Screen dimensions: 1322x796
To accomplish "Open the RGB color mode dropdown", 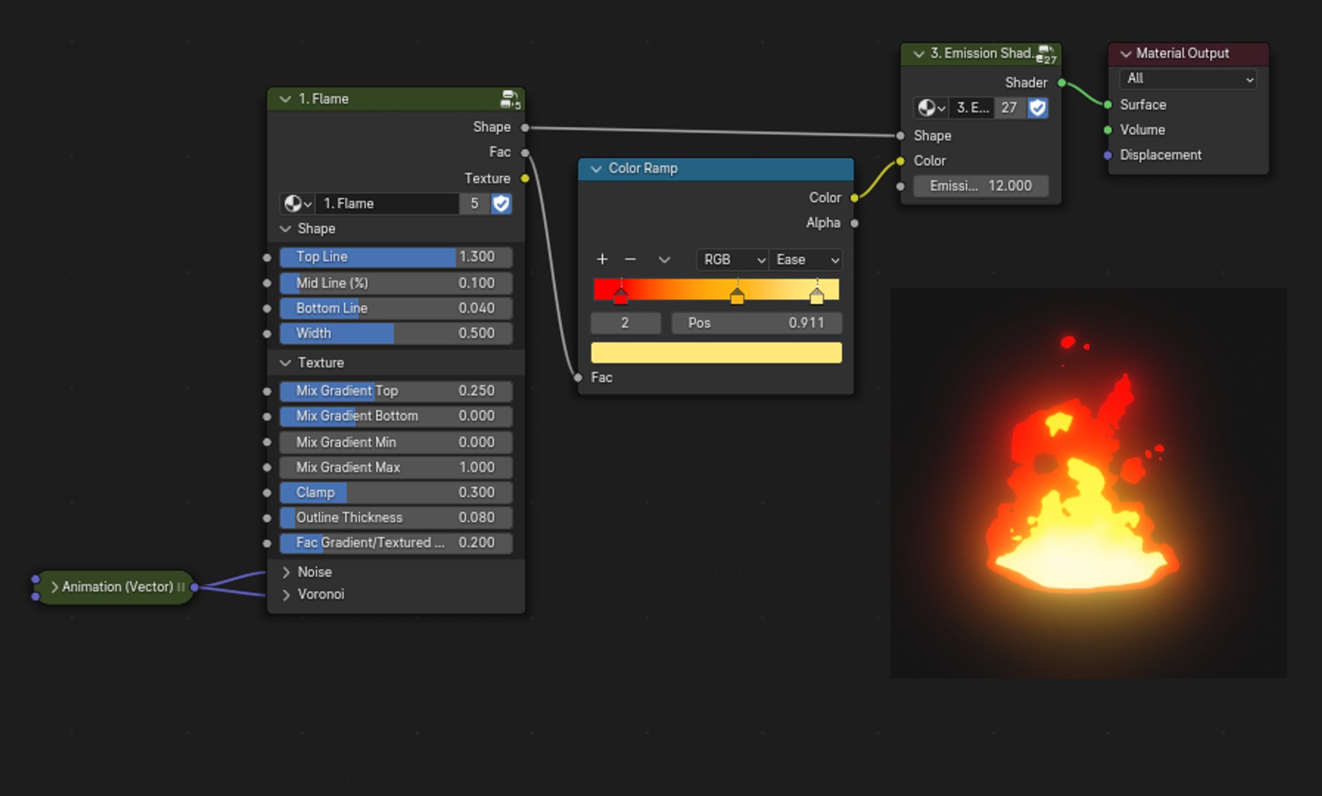I will [x=732, y=259].
